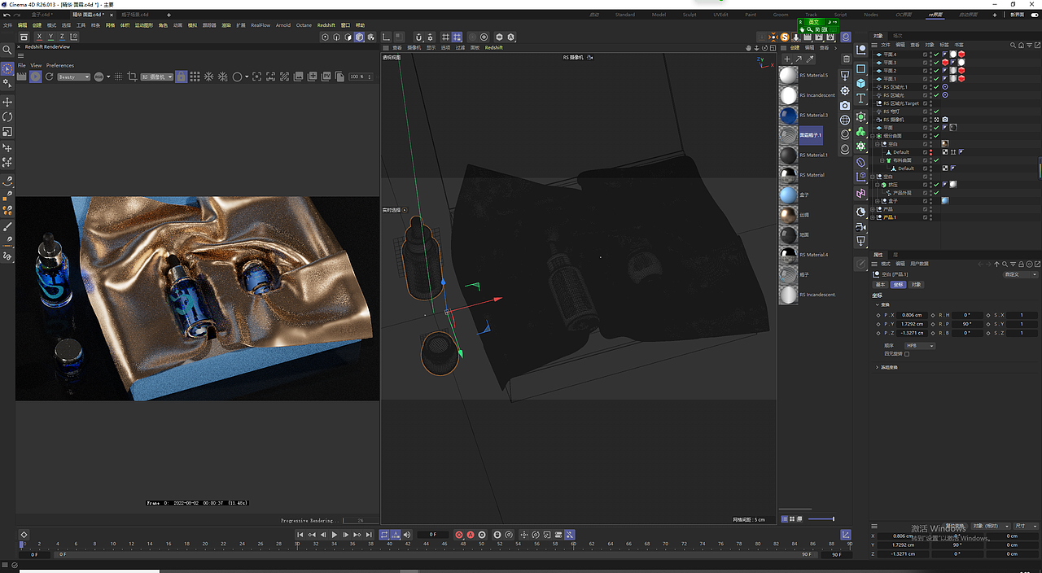
Task: Collapse the 细分曲面 tree node
Action: click(873, 136)
